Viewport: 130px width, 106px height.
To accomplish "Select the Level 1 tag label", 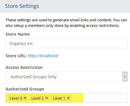I will point(59,98).
